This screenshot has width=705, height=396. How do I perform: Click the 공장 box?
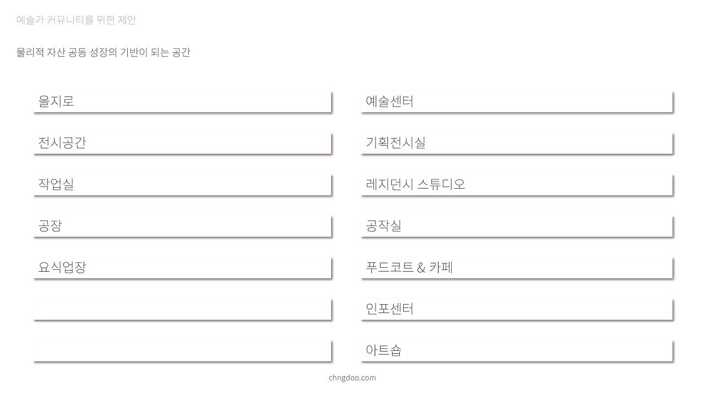point(182,226)
